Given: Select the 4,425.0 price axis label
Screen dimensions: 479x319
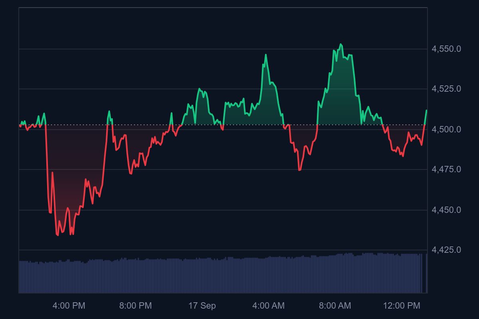Looking at the screenshot, I should tap(446, 250).
